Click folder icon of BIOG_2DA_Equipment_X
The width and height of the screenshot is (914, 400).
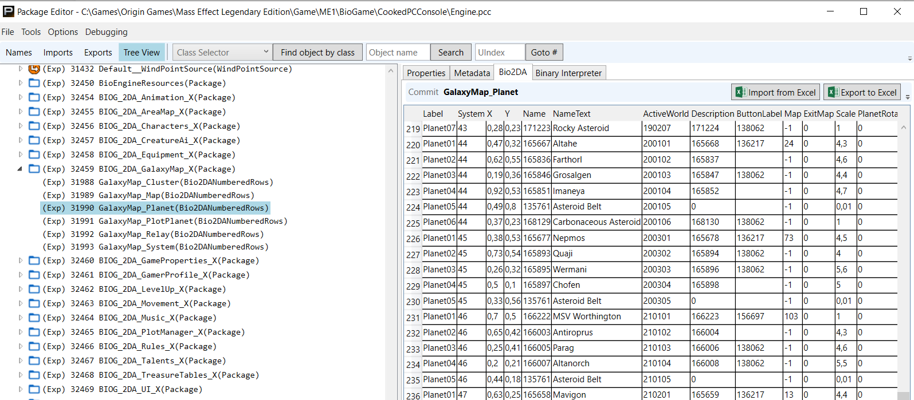point(34,155)
